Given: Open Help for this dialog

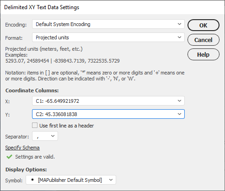Looking at the screenshot, I should (x=204, y=54).
